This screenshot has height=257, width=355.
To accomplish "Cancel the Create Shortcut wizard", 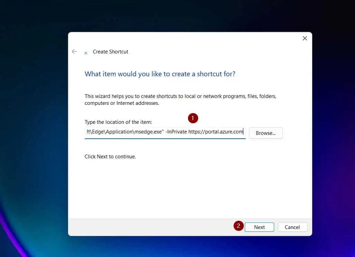I will coord(292,227).
